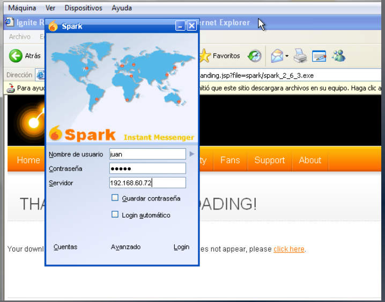Open the History clock icon
Screen dimensions: 385x302
tap(254, 56)
